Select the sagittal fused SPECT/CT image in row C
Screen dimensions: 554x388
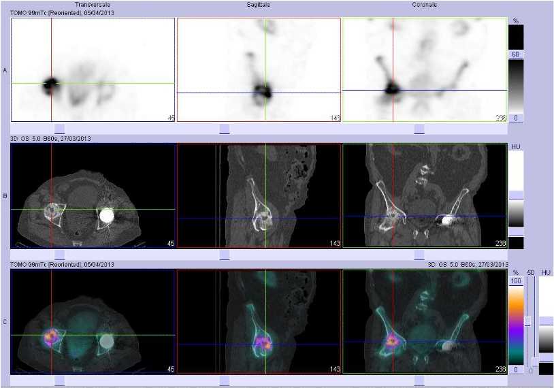(x=259, y=321)
